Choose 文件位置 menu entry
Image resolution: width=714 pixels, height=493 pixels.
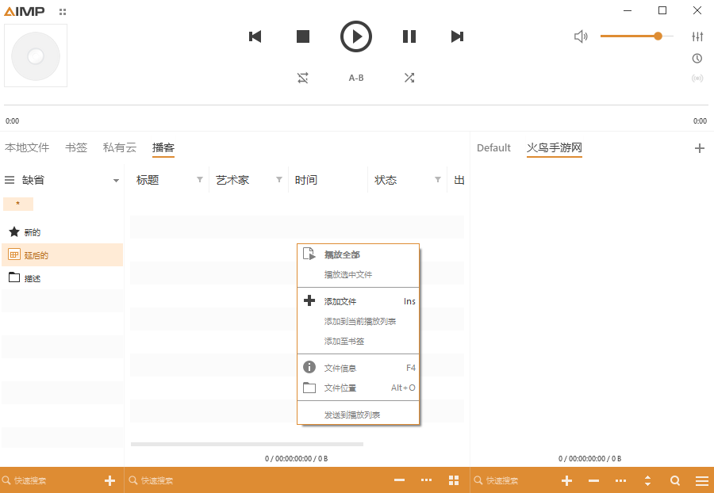click(358, 388)
